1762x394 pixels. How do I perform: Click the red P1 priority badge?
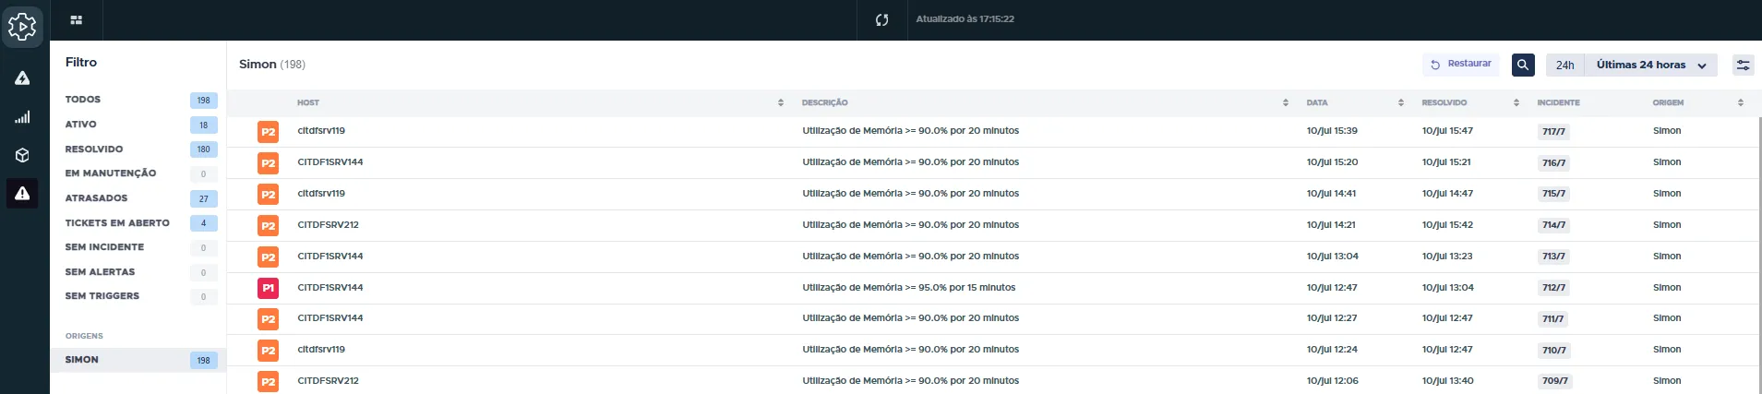(x=268, y=288)
